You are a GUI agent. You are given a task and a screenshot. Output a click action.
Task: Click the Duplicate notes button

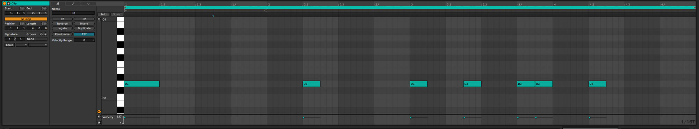(x=84, y=28)
